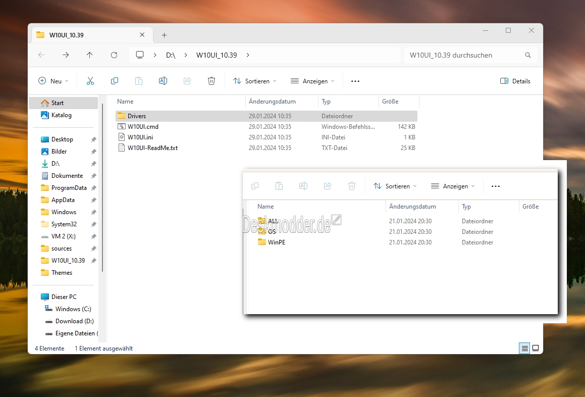Refresh the current folder view
Image resolution: width=585 pixels, height=397 pixels.
(114, 55)
